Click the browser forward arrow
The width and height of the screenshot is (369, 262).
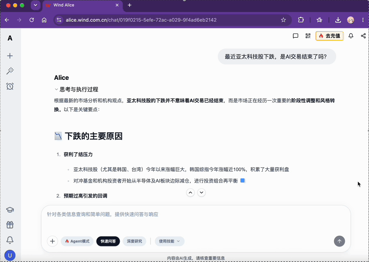point(19,20)
